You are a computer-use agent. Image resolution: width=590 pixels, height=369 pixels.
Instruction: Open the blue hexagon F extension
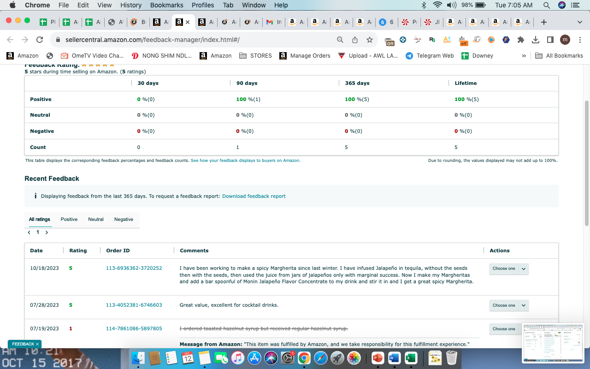click(506, 40)
